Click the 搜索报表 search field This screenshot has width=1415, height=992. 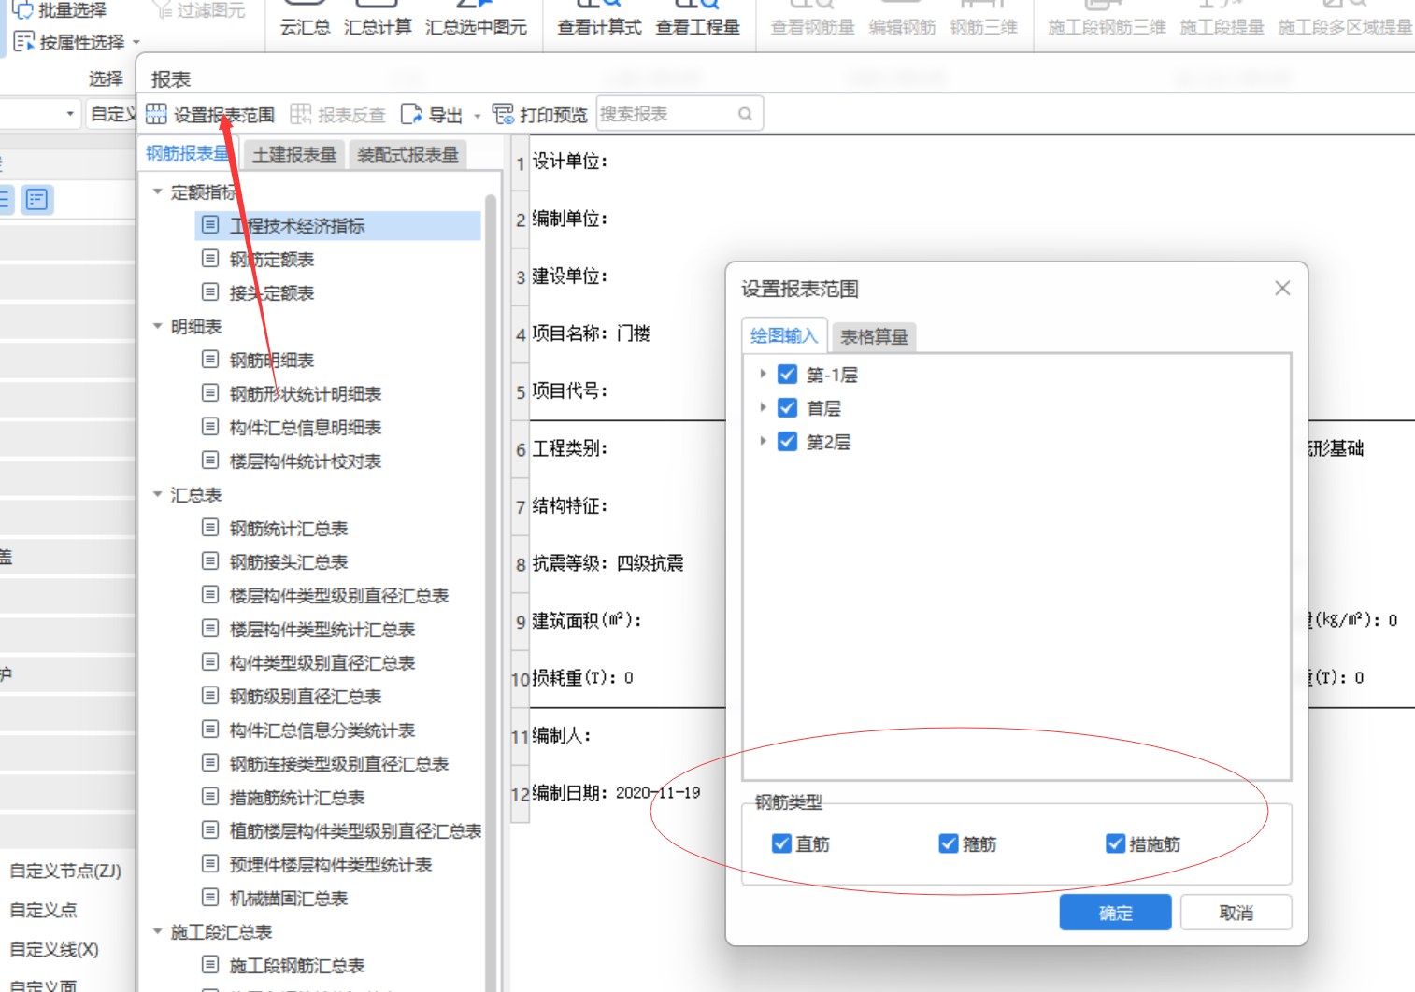[679, 114]
